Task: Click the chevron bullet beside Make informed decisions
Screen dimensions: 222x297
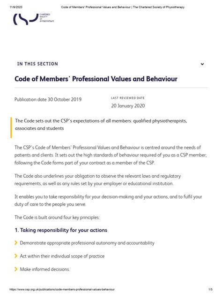Action: (16, 269)
